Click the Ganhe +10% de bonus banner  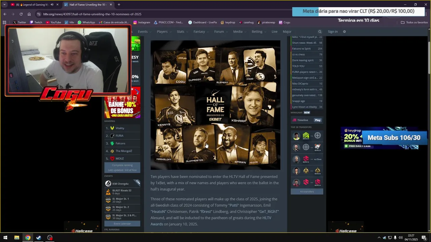[x=122, y=103]
